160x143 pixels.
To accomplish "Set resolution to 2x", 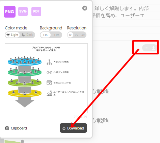I will click(x=77, y=35).
